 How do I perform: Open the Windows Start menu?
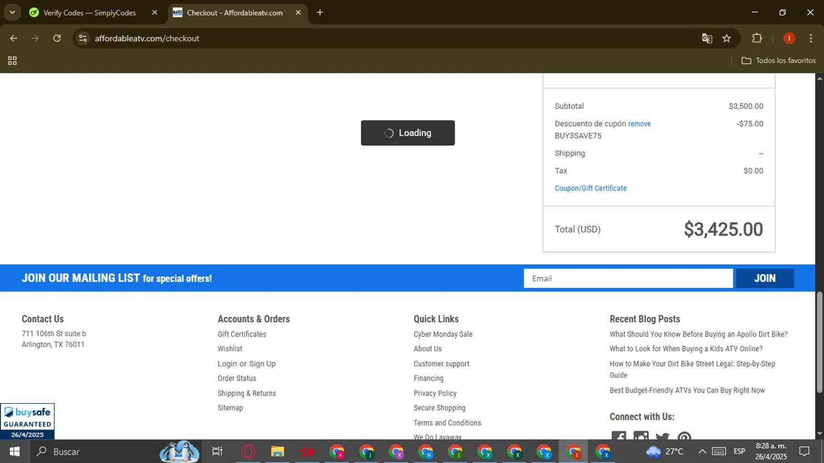pos(15,451)
